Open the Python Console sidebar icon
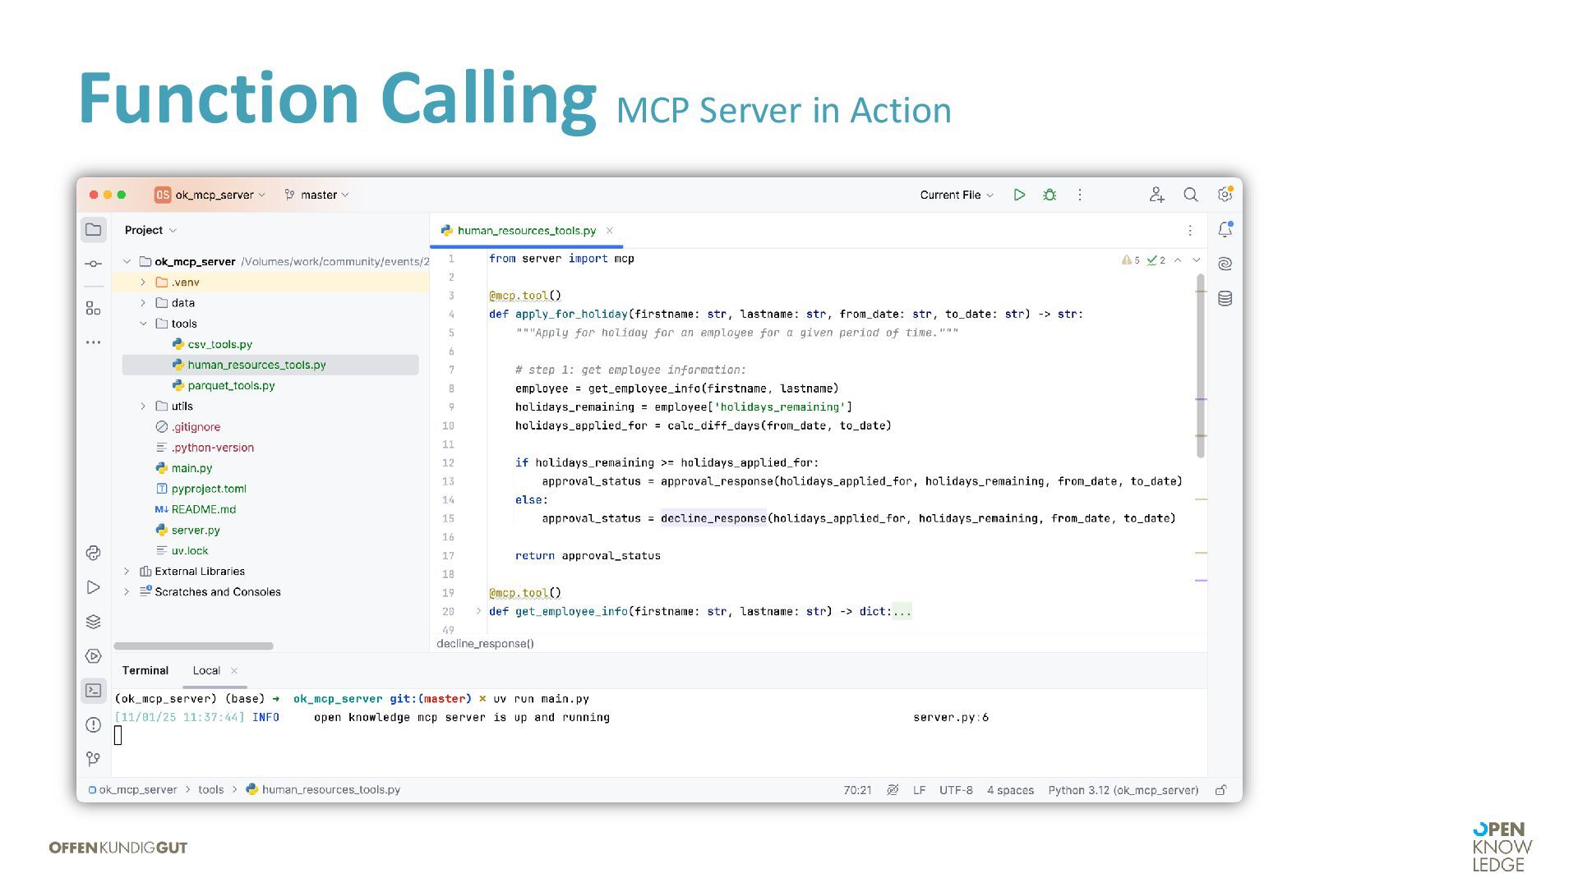 click(x=93, y=553)
